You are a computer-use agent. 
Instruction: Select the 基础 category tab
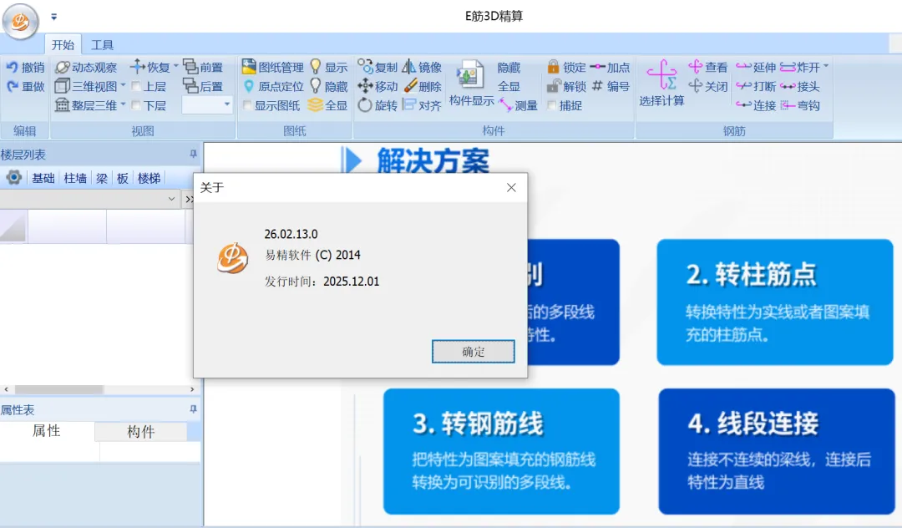43,178
